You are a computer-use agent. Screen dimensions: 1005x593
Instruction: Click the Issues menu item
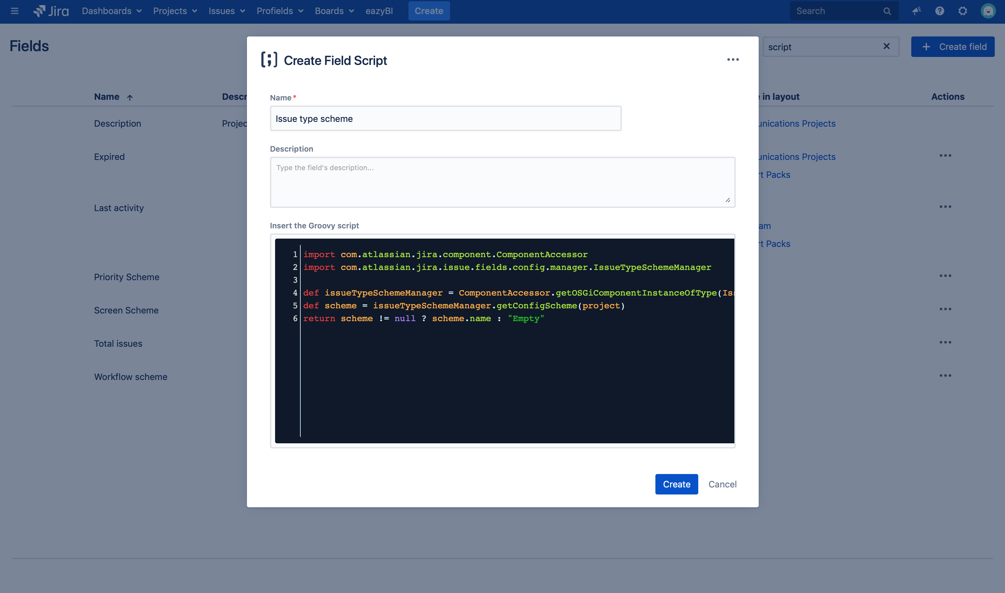[x=226, y=11]
